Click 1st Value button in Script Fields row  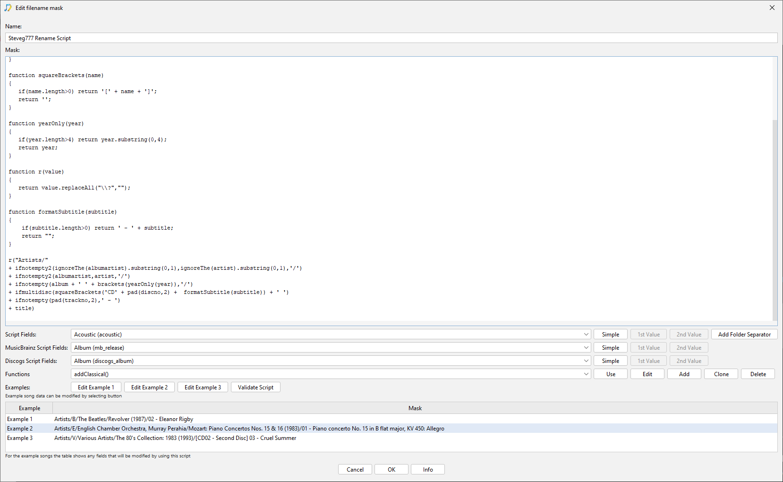[x=649, y=335]
